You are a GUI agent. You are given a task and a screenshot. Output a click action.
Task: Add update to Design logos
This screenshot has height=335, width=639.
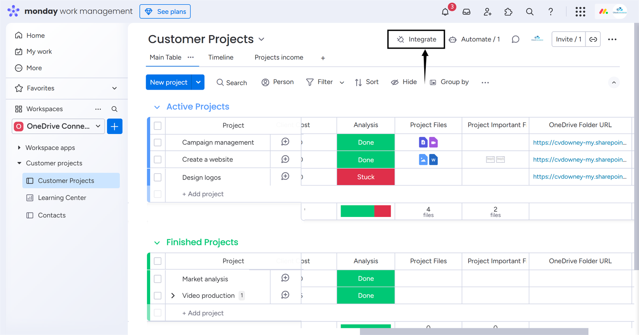click(x=285, y=176)
